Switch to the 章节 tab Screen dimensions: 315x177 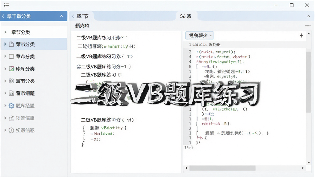point(82,16)
